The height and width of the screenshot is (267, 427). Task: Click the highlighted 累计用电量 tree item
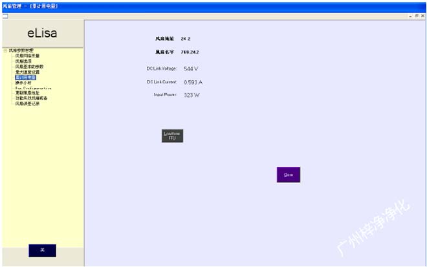(26, 77)
